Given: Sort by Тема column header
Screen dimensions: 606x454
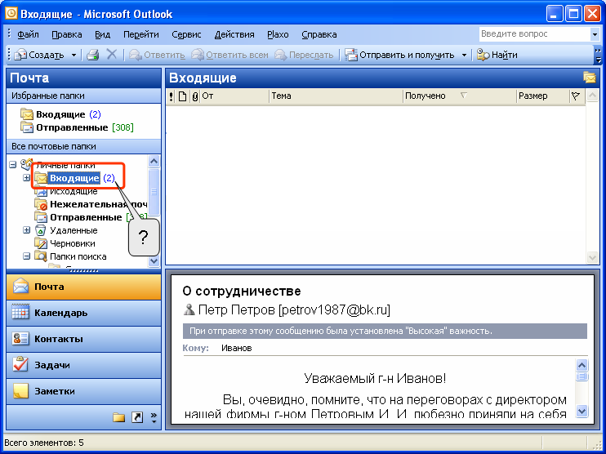Looking at the screenshot, I should tap(336, 96).
